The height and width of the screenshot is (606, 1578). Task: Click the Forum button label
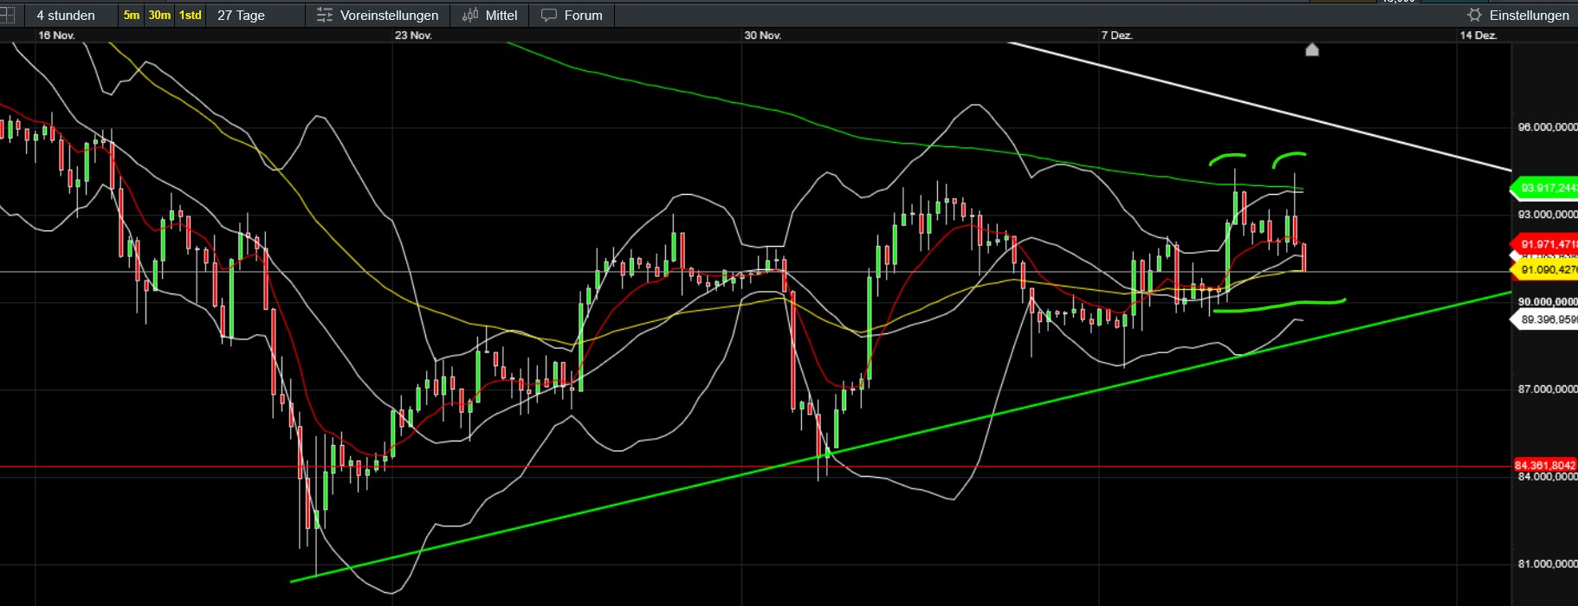[583, 16]
